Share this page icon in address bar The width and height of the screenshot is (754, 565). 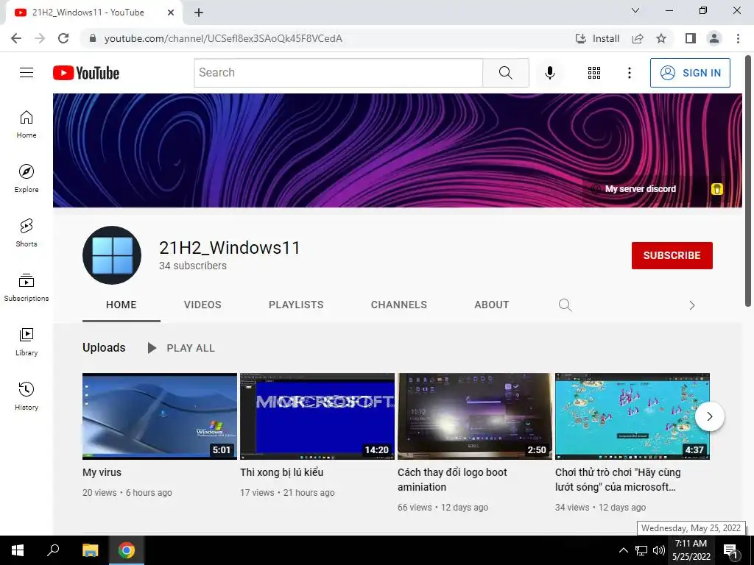coord(638,38)
